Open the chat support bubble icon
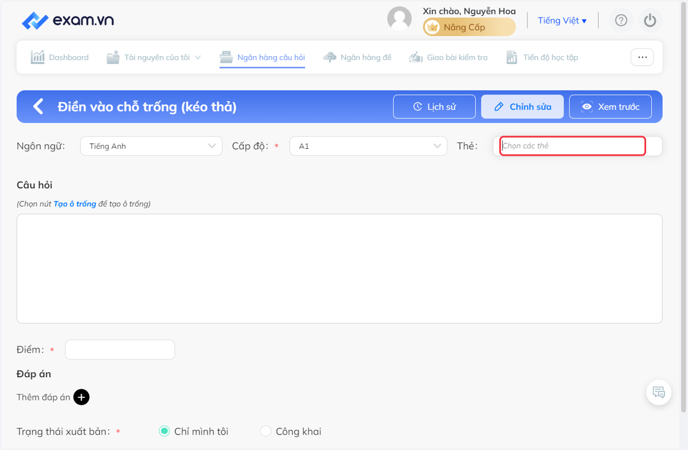Image resolution: width=688 pixels, height=450 pixels. pos(659,393)
